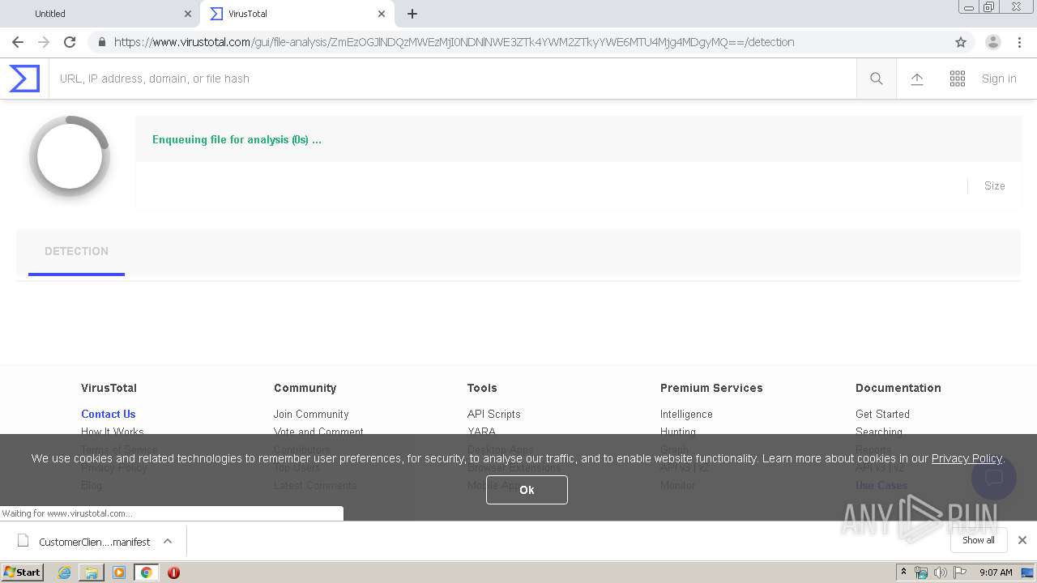1037x583 pixels.
Task: Focus the URL, IP, domain or hash search field
Action: pos(452,79)
